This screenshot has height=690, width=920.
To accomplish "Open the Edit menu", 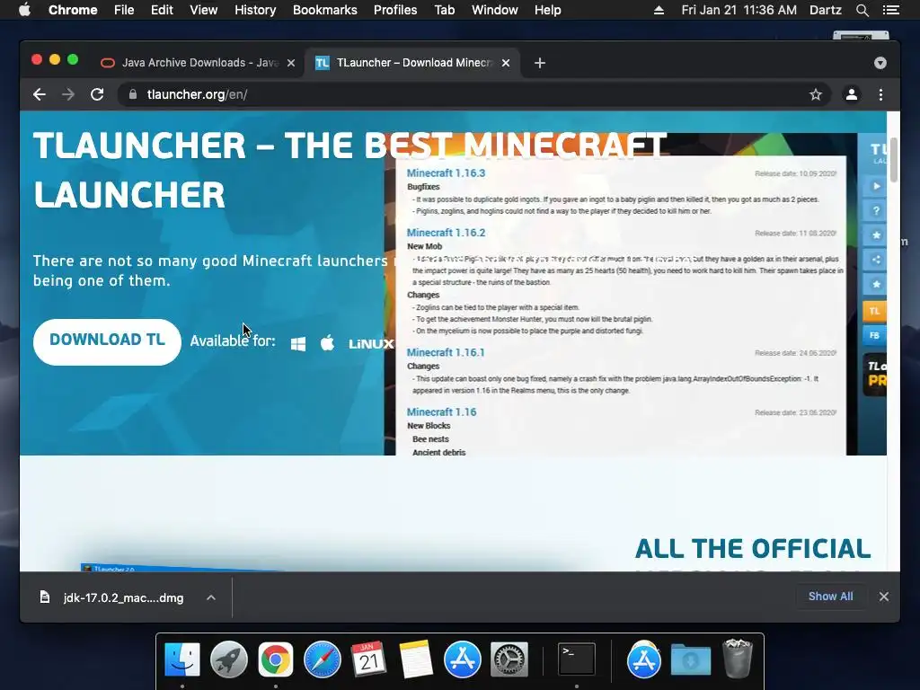I will pos(162,10).
